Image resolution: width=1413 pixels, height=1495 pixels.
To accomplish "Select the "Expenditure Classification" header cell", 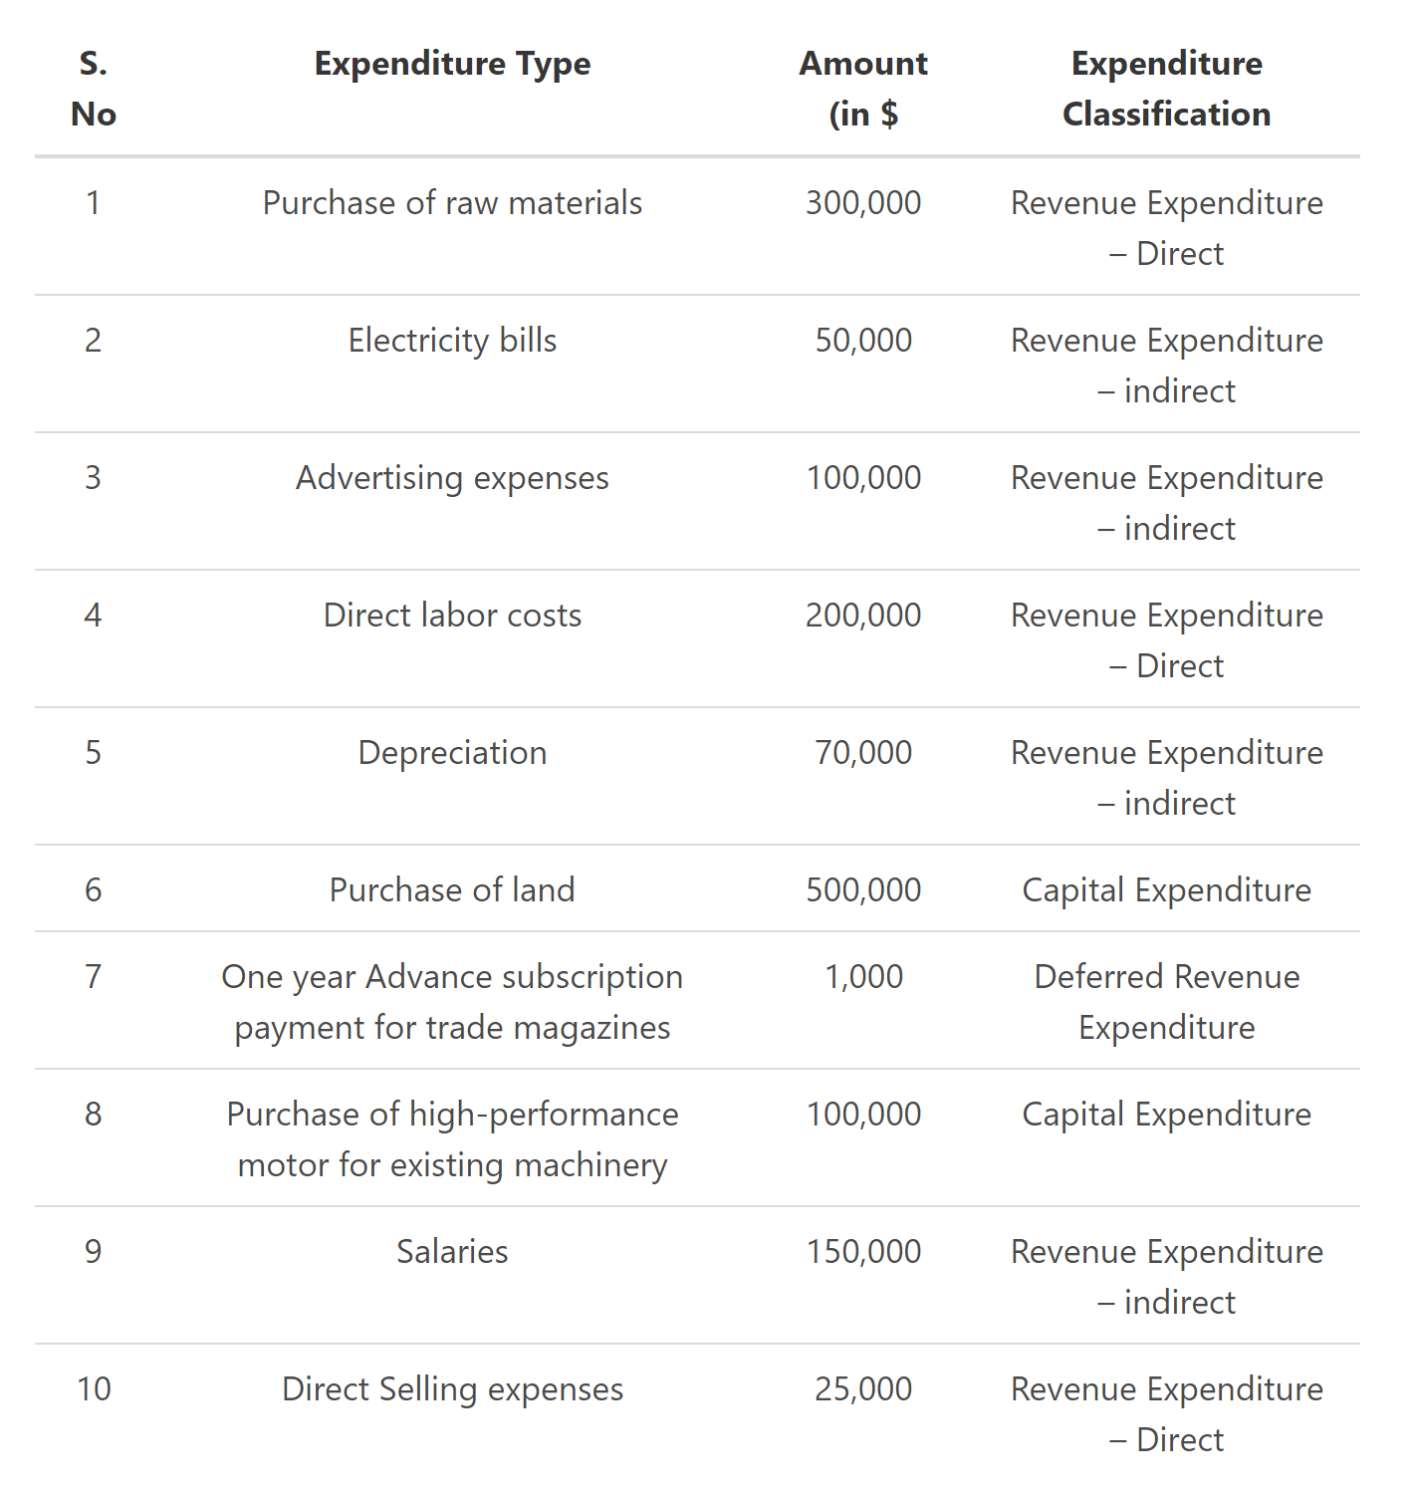I will coord(1166,89).
